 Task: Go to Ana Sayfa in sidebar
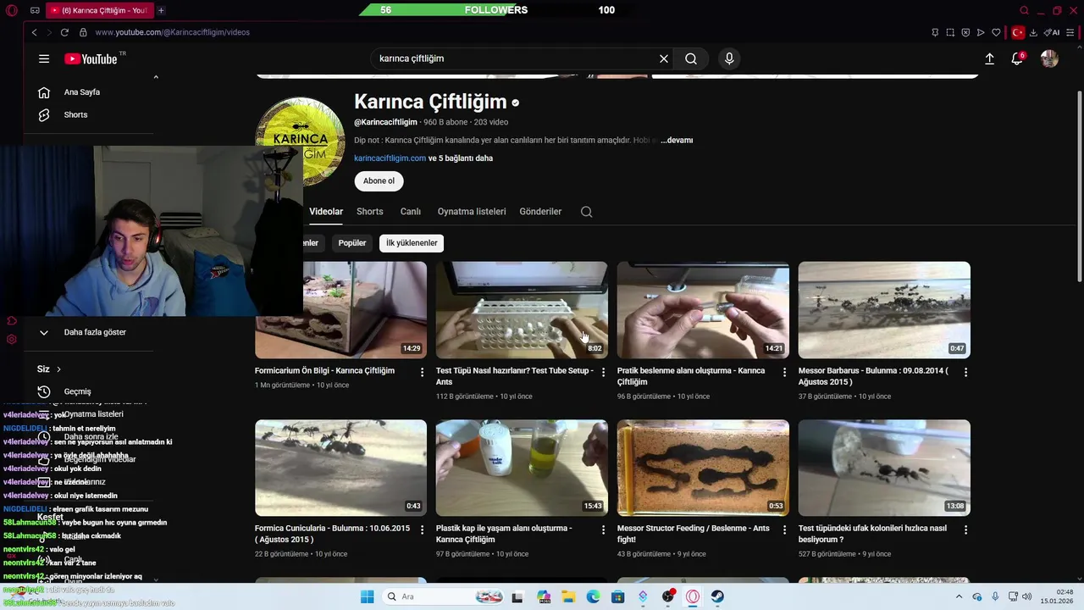82,92
